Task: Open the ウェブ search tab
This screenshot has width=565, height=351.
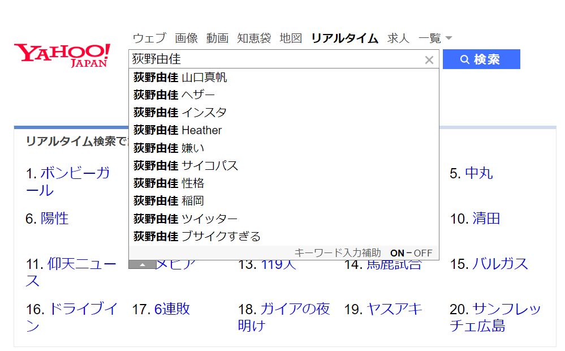Action: click(149, 38)
